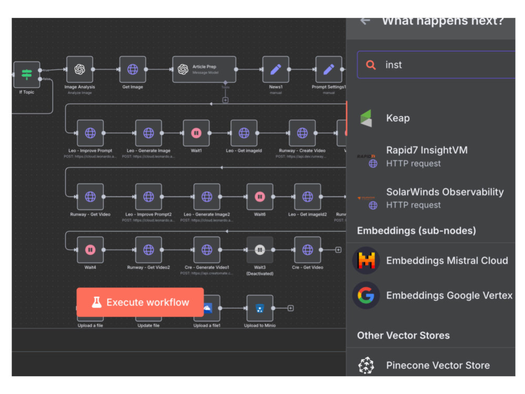Open the Wait1 node
The height and width of the screenshot is (394, 525).
pos(196,133)
